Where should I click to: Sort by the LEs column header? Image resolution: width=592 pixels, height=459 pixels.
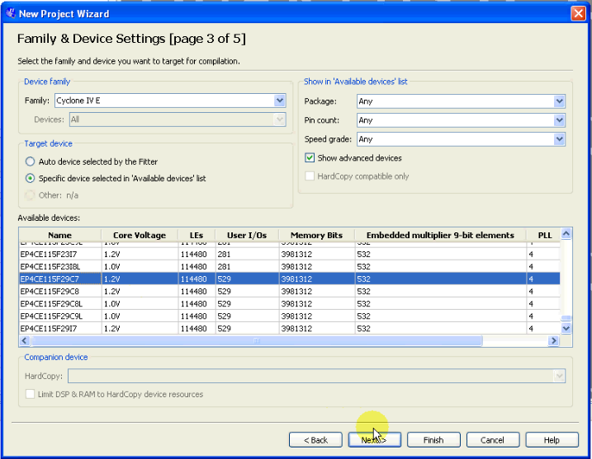[x=197, y=235]
